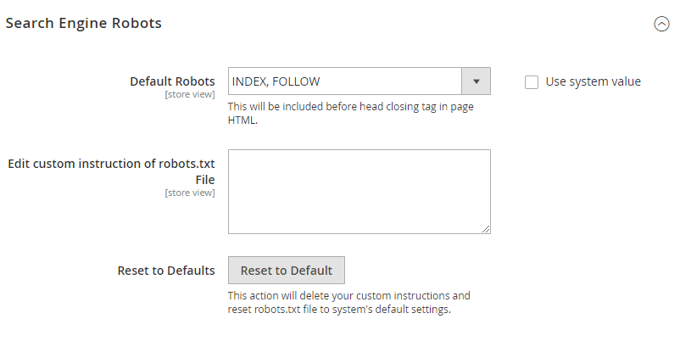
Task: Select the INDEX, FOLLOW value text
Action: point(276,81)
